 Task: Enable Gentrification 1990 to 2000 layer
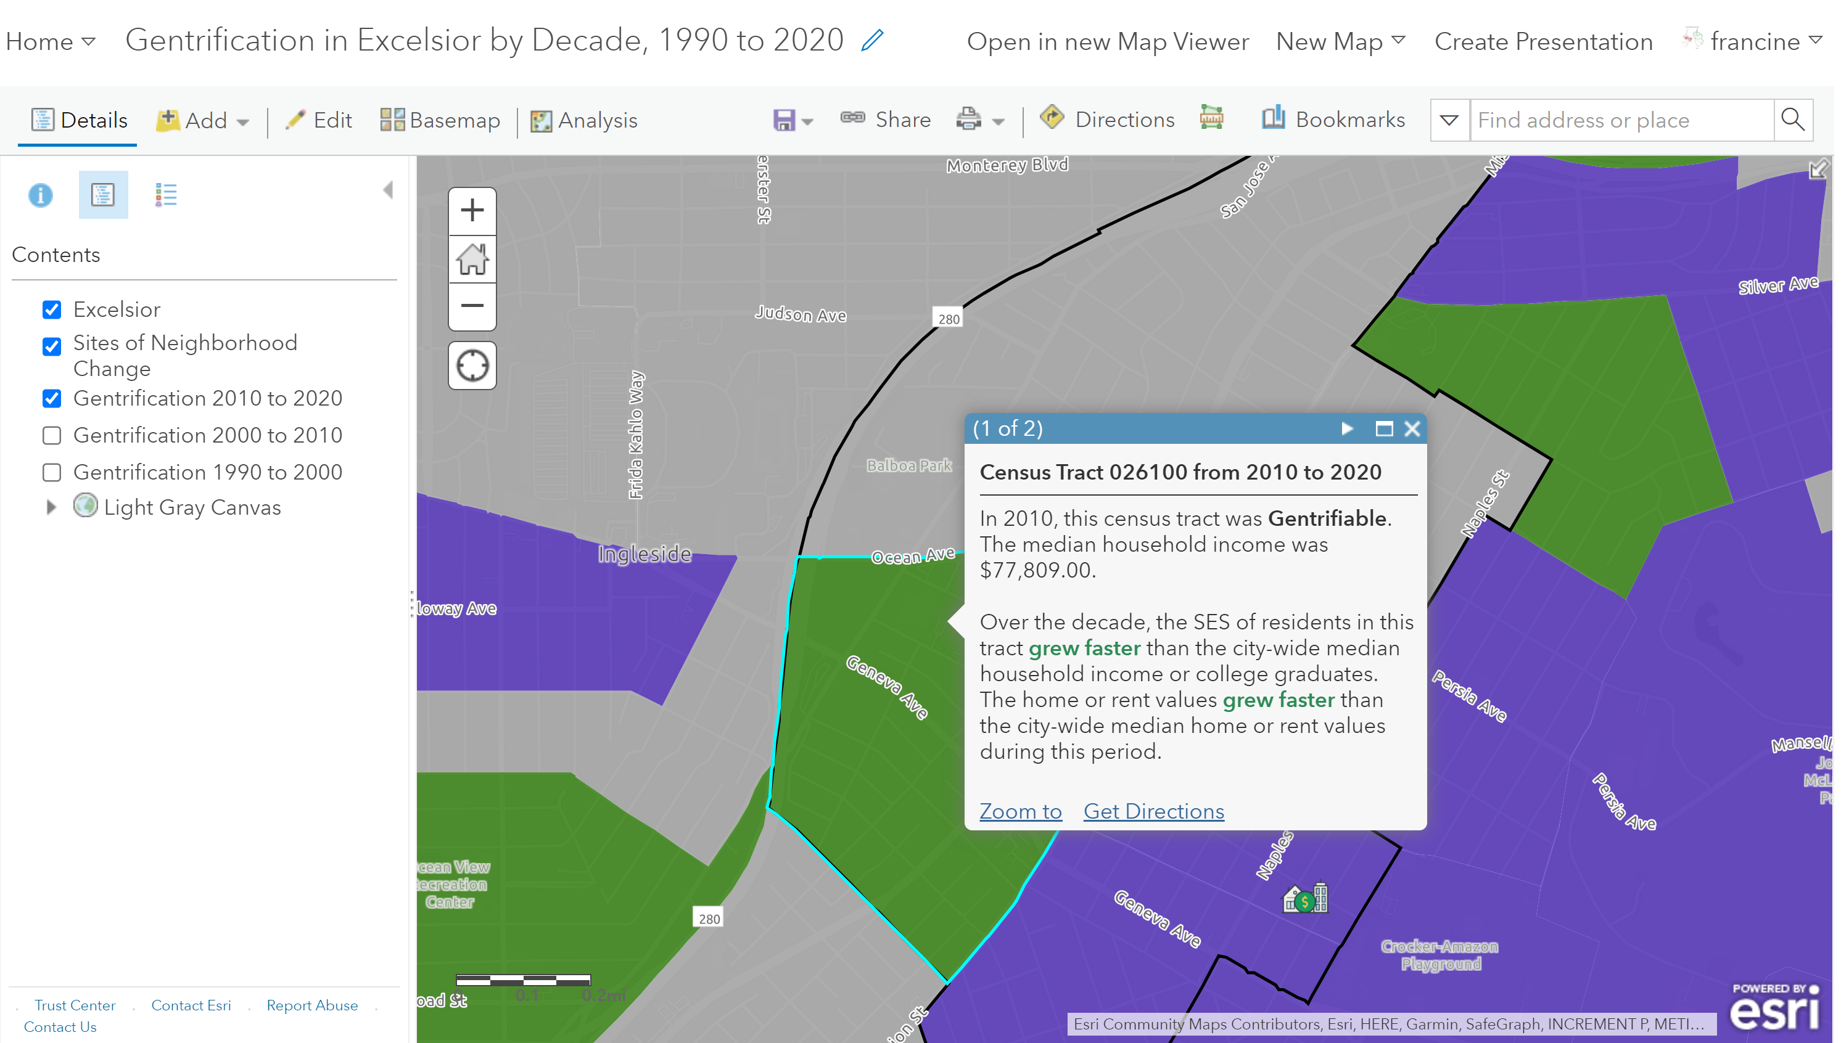pyautogui.click(x=52, y=473)
